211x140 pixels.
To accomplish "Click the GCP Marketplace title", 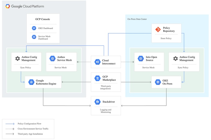I will pyautogui.click(x=109, y=78).
